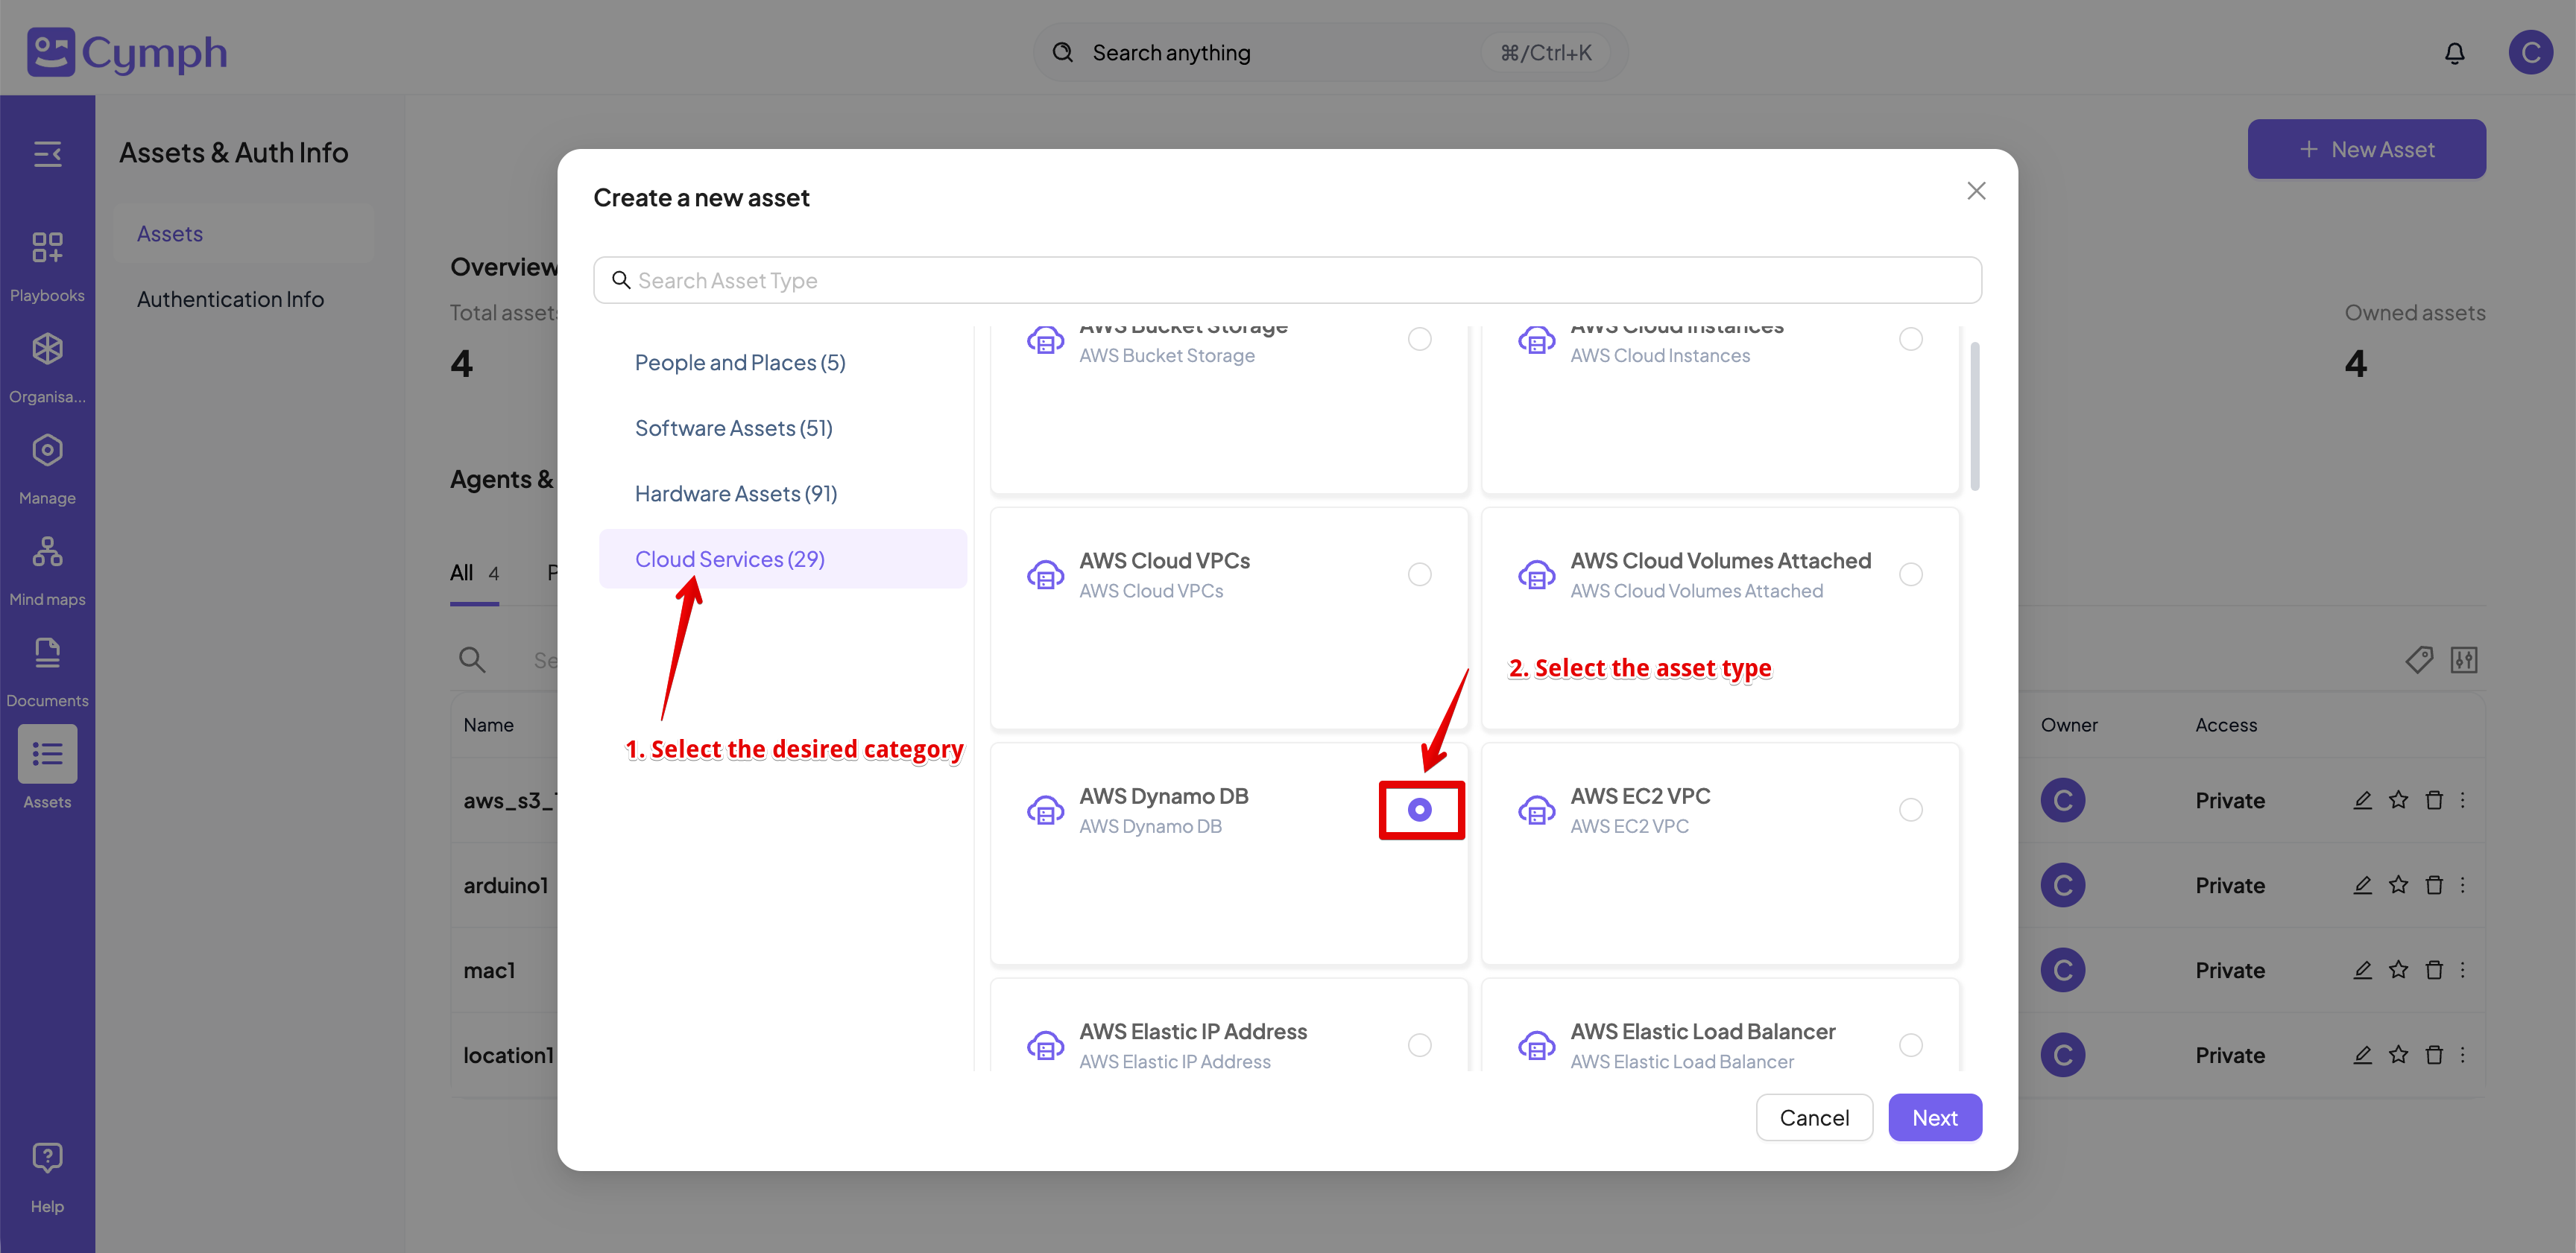Open the notifications bell

coord(2454,53)
